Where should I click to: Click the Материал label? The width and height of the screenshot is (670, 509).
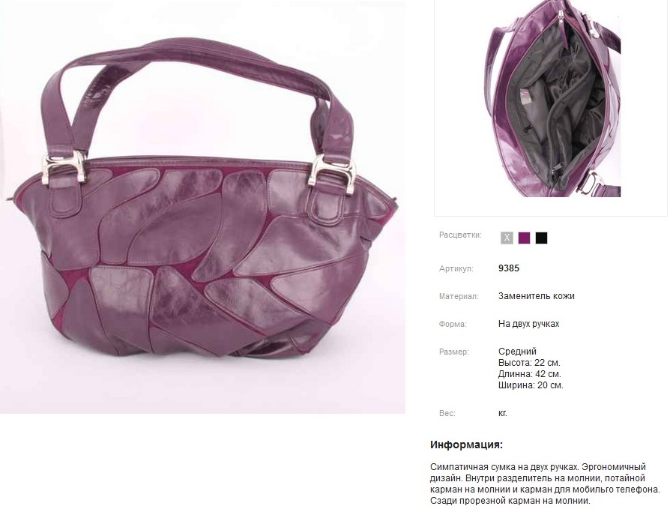click(459, 297)
